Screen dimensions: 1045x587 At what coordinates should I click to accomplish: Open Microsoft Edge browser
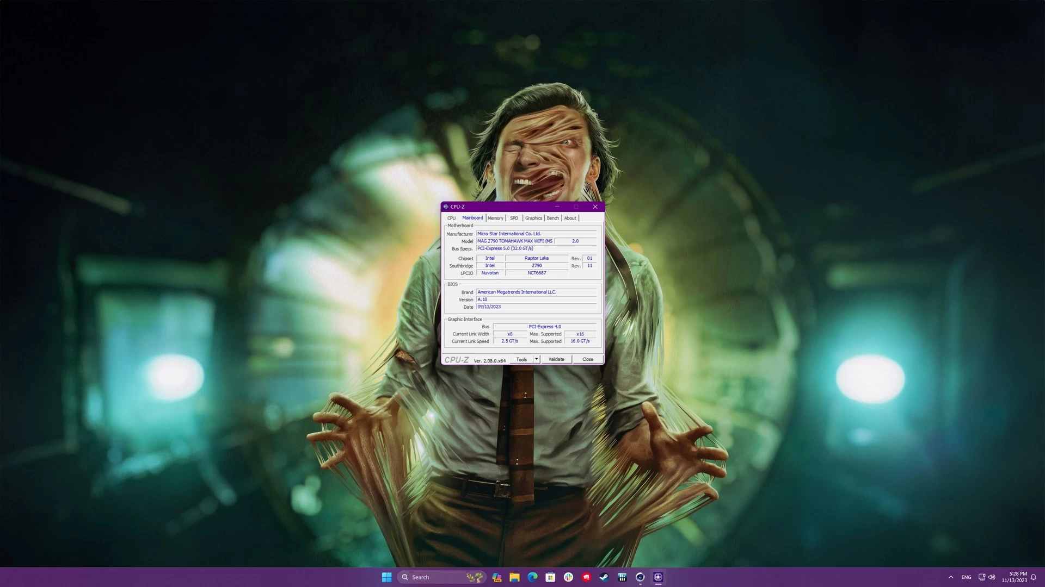point(532,577)
